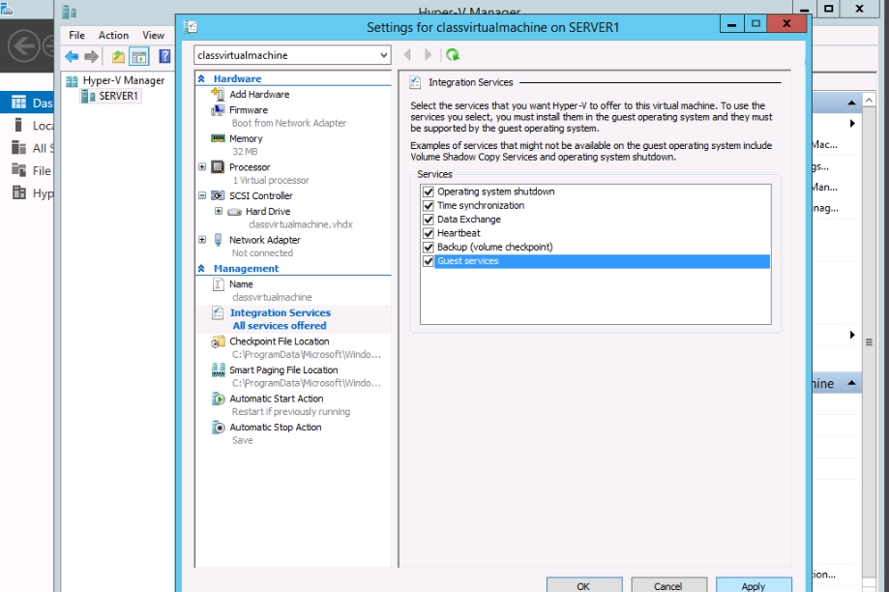Click the Checkpoint File Location folder icon
The image size is (889, 592).
pyautogui.click(x=219, y=341)
